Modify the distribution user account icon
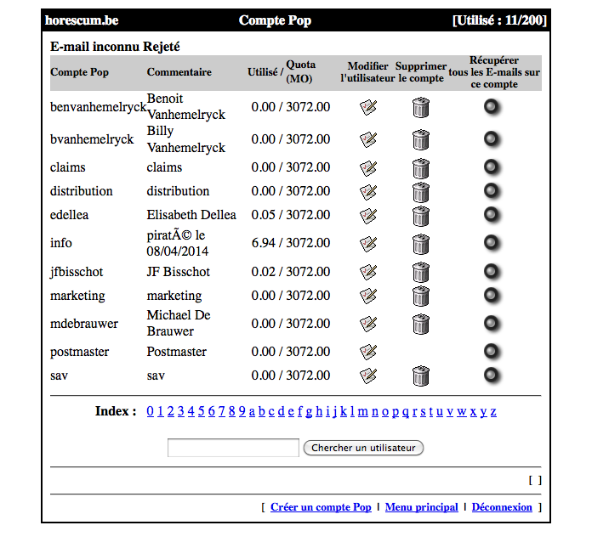The width and height of the screenshot is (609, 548). point(367,191)
